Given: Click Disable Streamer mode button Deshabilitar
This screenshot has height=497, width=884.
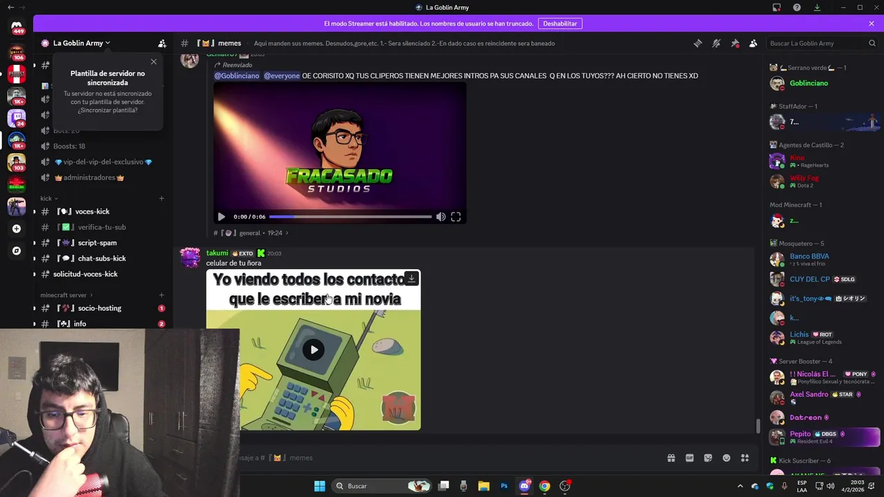Looking at the screenshot, I should (559, 23).
